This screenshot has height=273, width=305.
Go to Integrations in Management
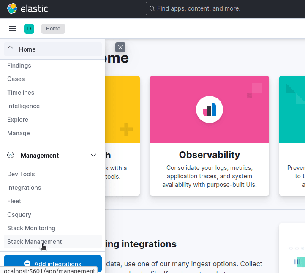pos(24,188)
